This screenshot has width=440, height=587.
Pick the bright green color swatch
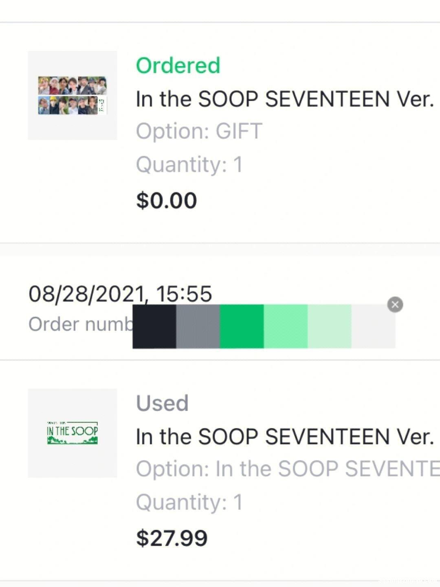[242, 326]
